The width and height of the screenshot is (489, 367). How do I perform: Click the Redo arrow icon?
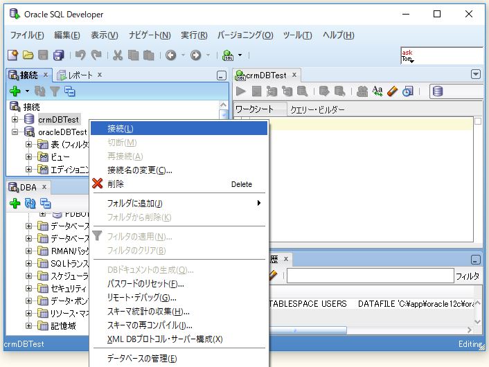pos(96,55)
